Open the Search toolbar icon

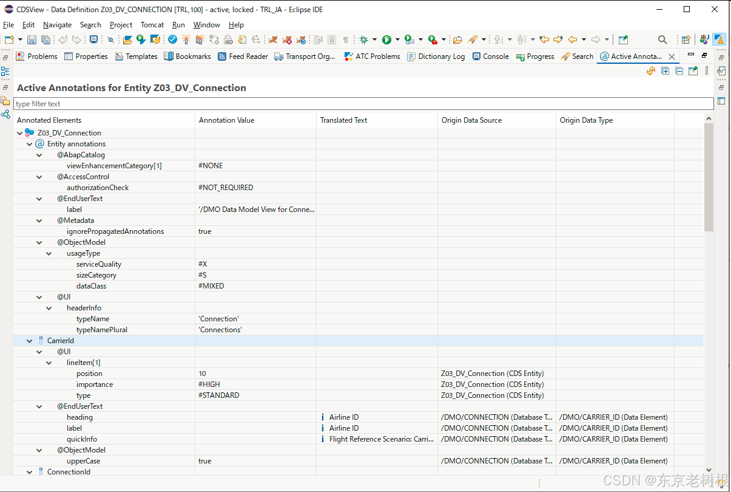tap(662, 39)
